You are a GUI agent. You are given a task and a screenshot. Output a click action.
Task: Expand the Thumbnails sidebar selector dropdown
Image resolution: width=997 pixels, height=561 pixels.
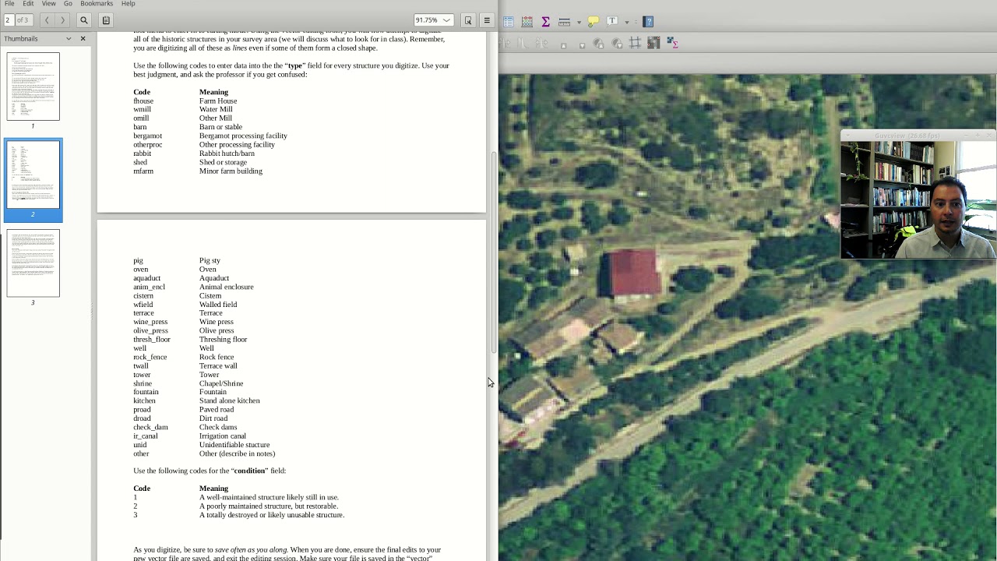(x=69, y=38)
